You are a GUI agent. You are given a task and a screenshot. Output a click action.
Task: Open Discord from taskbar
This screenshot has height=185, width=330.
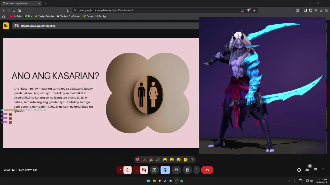pos(171,181)
